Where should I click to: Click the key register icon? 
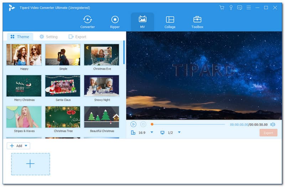click(231, 7)
